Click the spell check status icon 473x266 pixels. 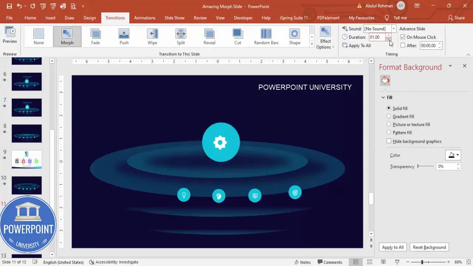pyautogui.click(x=35, y=262)
